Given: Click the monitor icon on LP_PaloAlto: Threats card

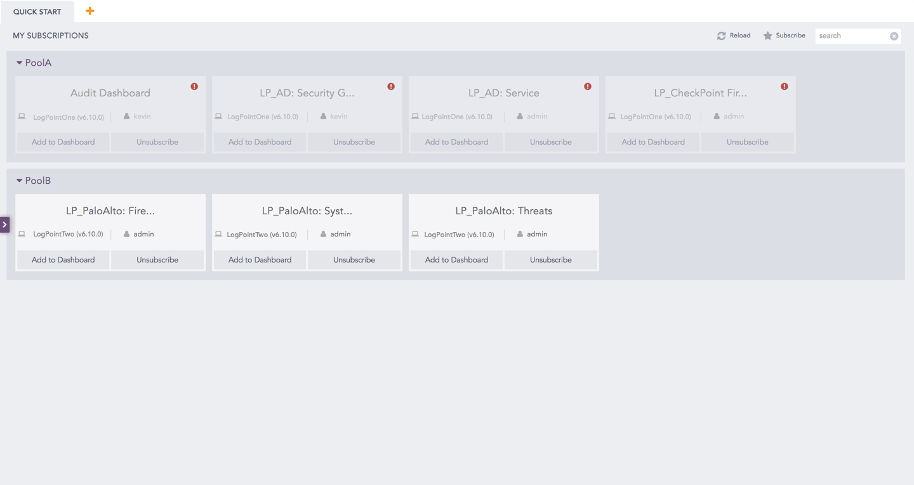Looking at the screenshot, I should point(415,234).
